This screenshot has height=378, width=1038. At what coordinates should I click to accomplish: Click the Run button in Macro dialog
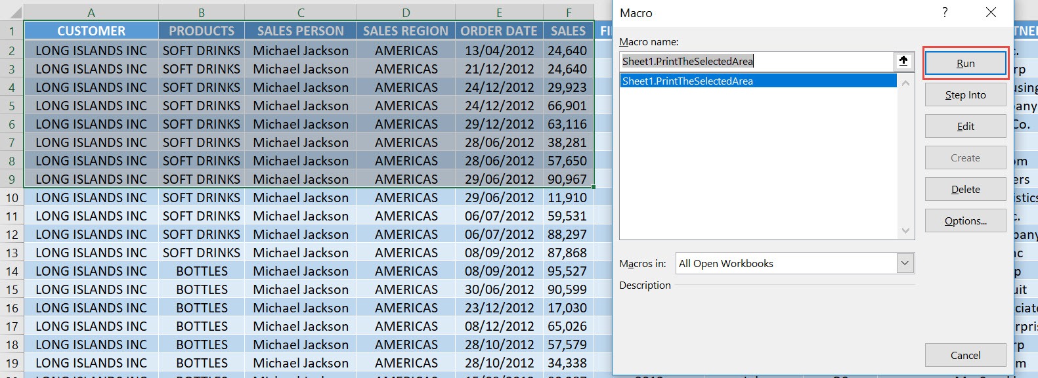965,63
